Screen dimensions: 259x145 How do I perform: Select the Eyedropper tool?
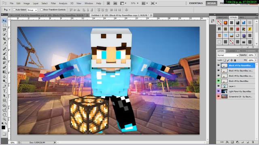[x=4, y=43]
